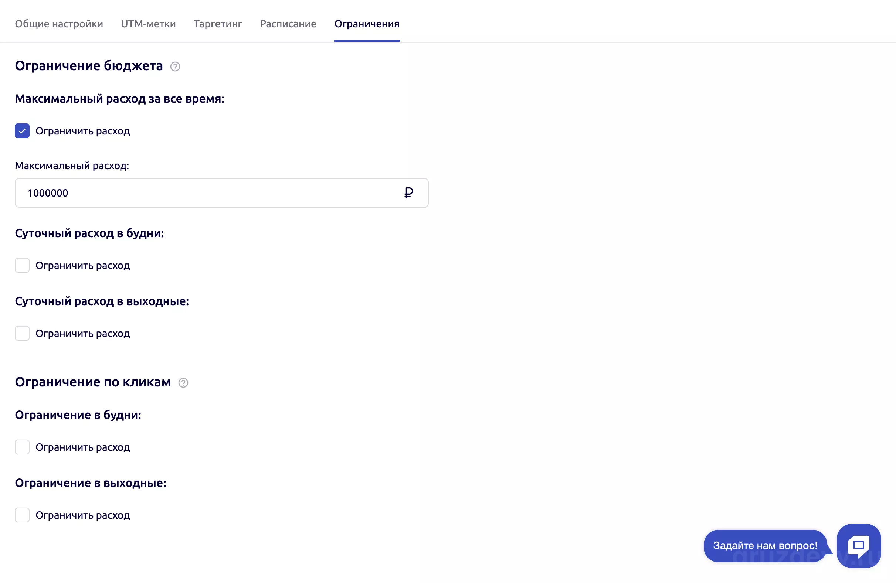Click the Ограничение в будни label
This screenshot has height=583, width=896.
(78, 415)
